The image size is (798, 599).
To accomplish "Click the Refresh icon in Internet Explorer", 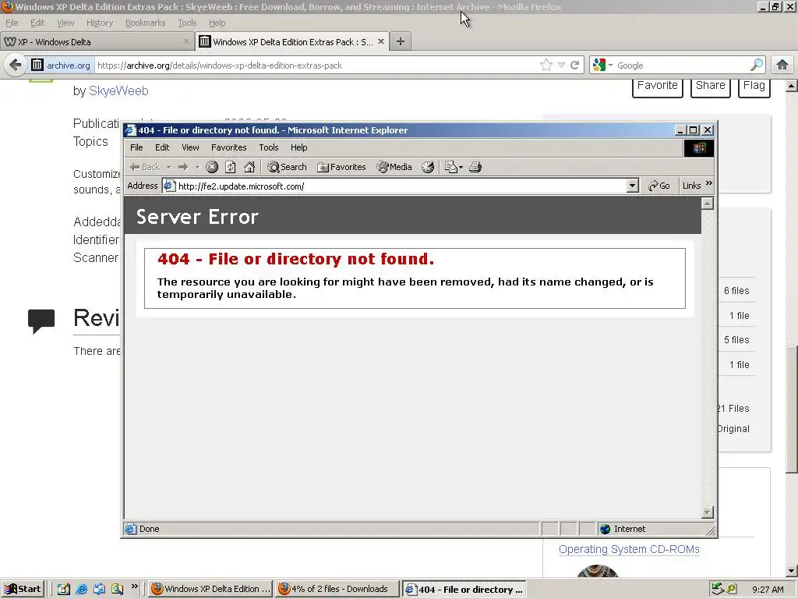I will click(x=231, y=167).
